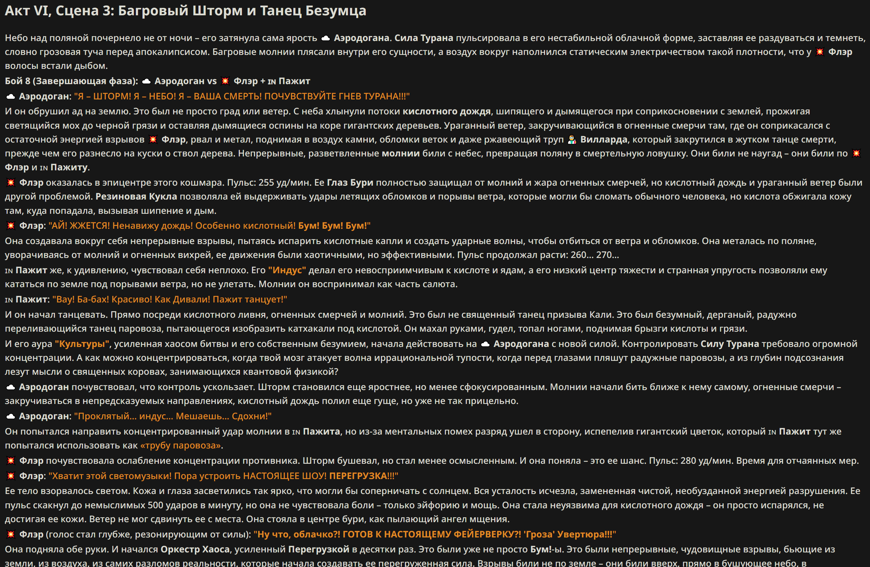Click explosion emoji before 'Флэр (голос стал глубже'

tap(10, 535)
